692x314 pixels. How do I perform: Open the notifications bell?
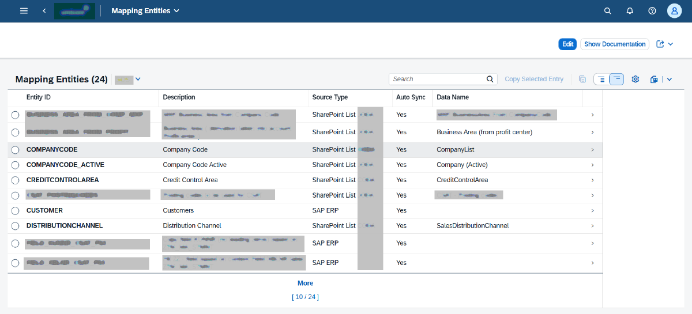[630, 11]
